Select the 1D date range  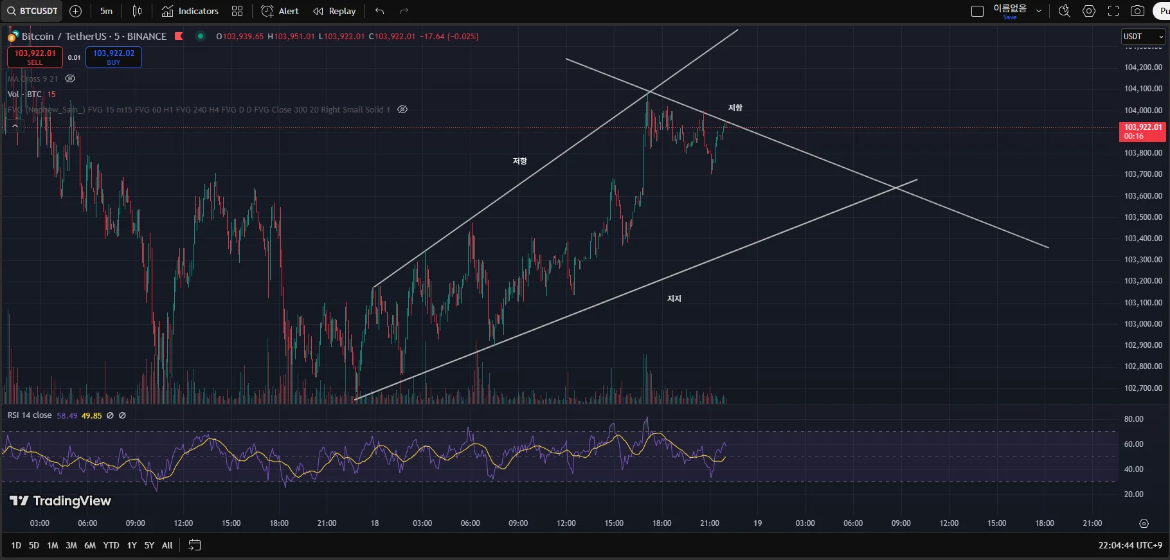16,545
